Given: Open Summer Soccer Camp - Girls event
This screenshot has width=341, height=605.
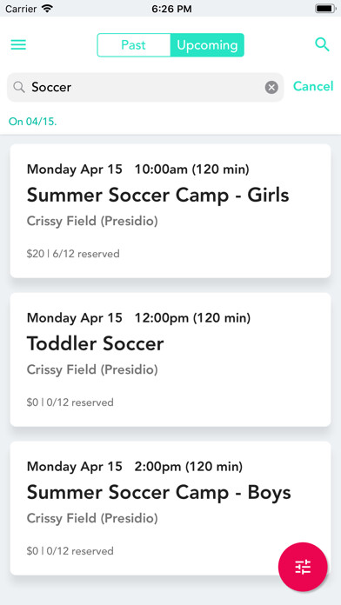Looking at the screenshot, I should pos(170,210).
